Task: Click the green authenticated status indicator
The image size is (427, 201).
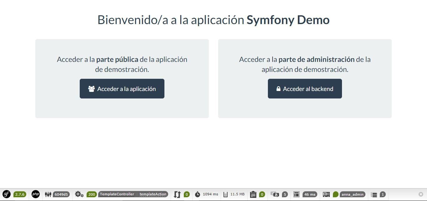Action: tap(335, 194)
